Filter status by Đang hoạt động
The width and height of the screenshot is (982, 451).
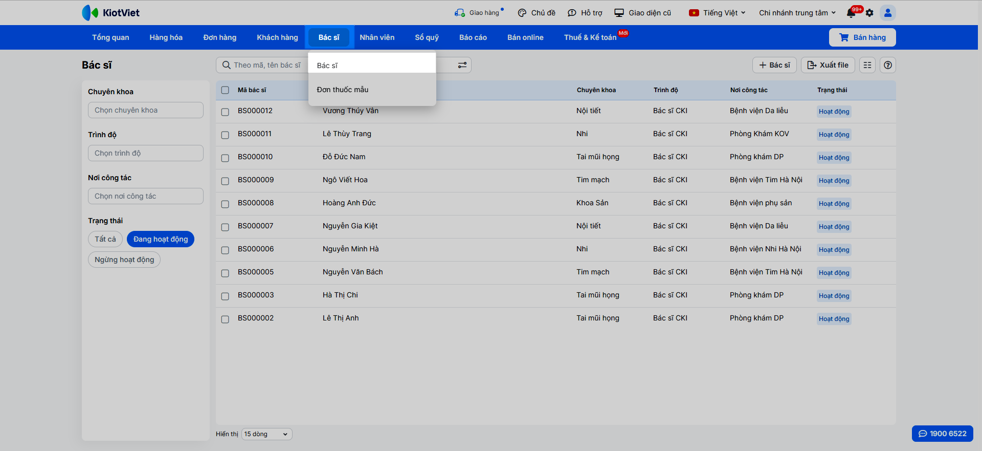point(161,239)
